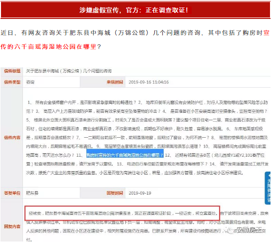
Task: Click question 1 text 所有安全楼梯窗户内开
Action: click(x=85, y=102)
